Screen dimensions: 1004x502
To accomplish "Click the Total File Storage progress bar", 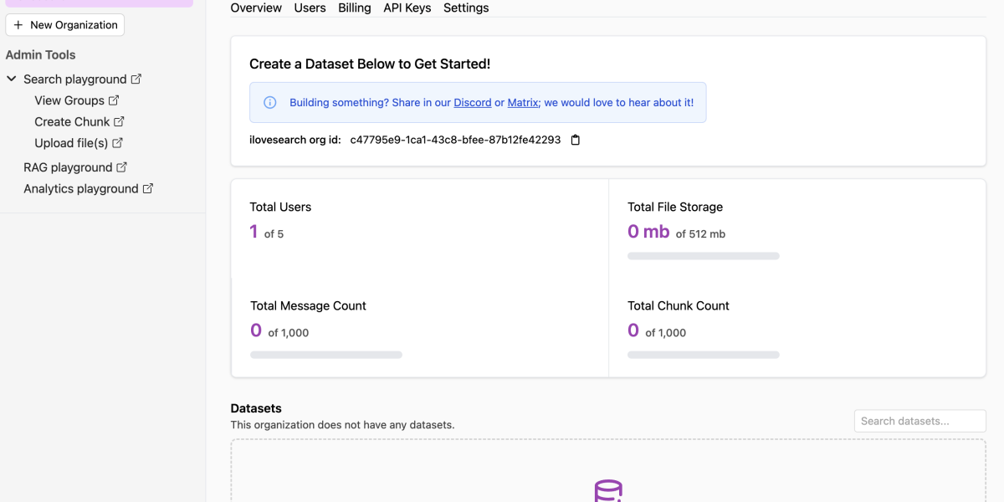I will click(704, 256).
